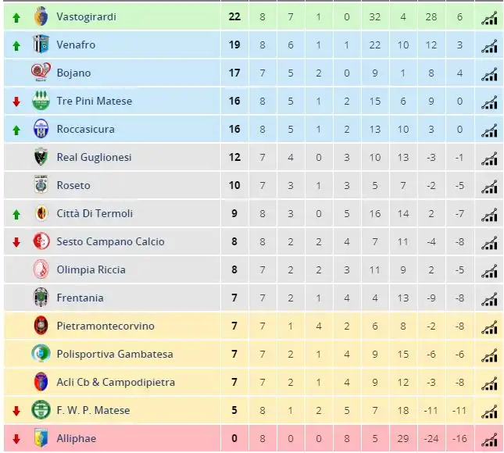Open Acli Cb & Campodipietra team link

tap(116, 382)
